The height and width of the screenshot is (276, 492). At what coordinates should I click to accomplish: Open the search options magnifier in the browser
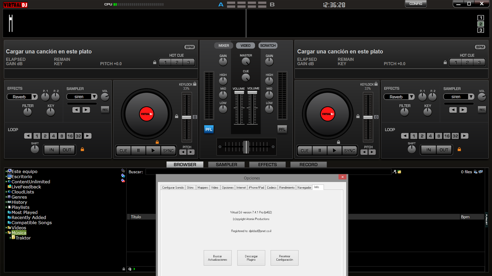click(395, 172)
